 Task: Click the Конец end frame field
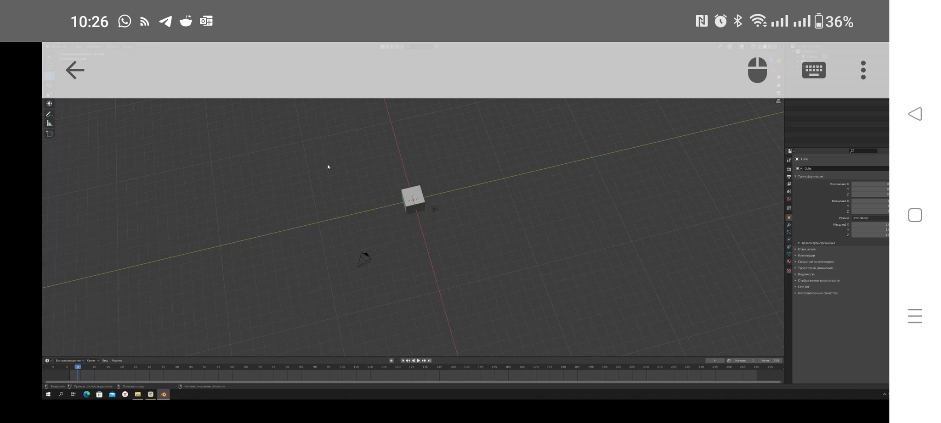(771, 361)
